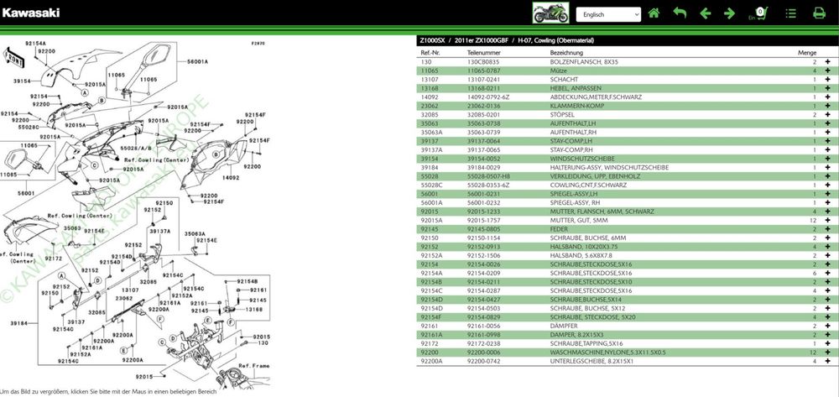Add ABDECKUNG,METER,F.SCHWARZ via plus
839x397 pixels.
coord(828,97)
